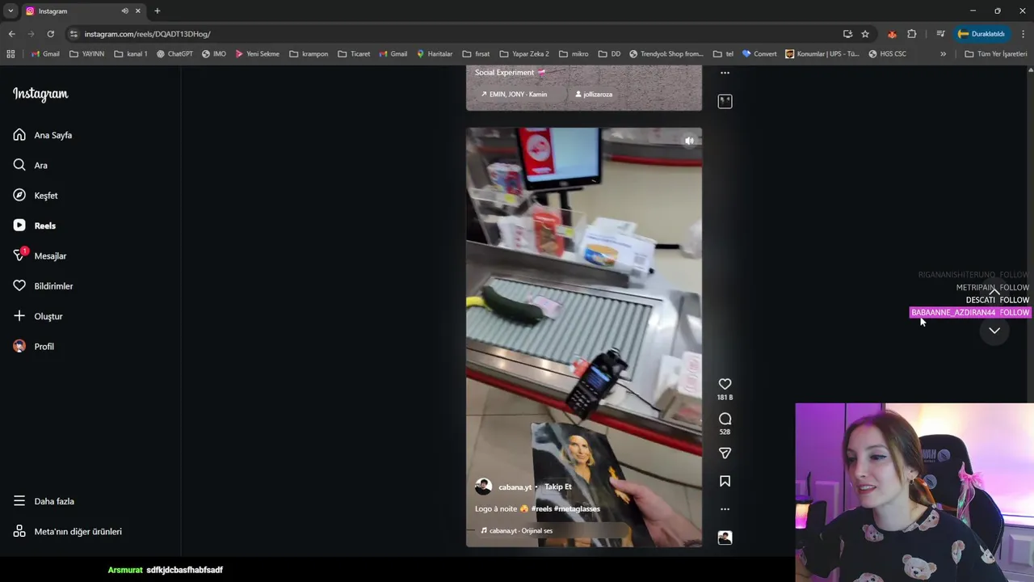The width and height of the screenshot is (1034, 582).
Task: Open Yeni Sekme bookmark
Action: tap(257, 54)
